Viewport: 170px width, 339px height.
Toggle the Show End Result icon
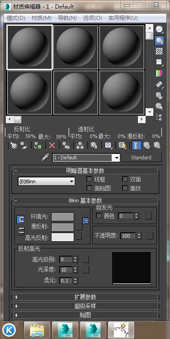[137, 145]
